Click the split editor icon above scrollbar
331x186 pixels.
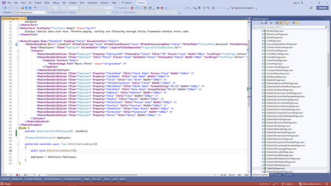pos(249,22)
